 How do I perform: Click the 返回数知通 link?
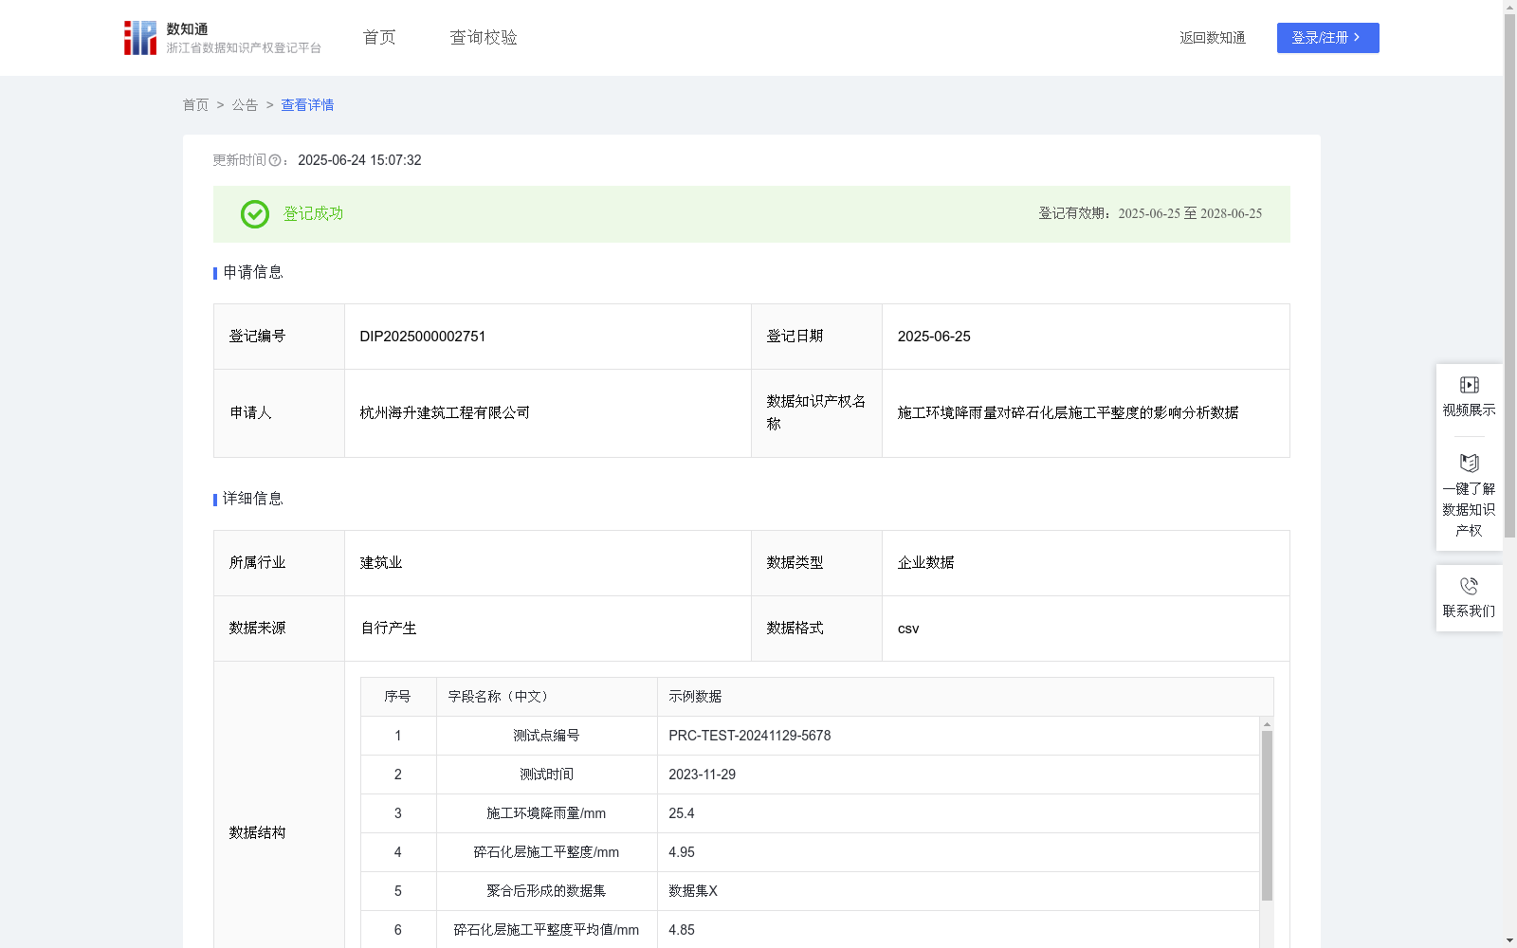click(1213, 38)
